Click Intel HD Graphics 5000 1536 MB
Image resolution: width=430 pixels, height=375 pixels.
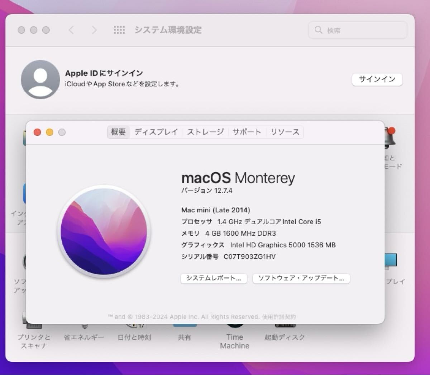[283, 245]
